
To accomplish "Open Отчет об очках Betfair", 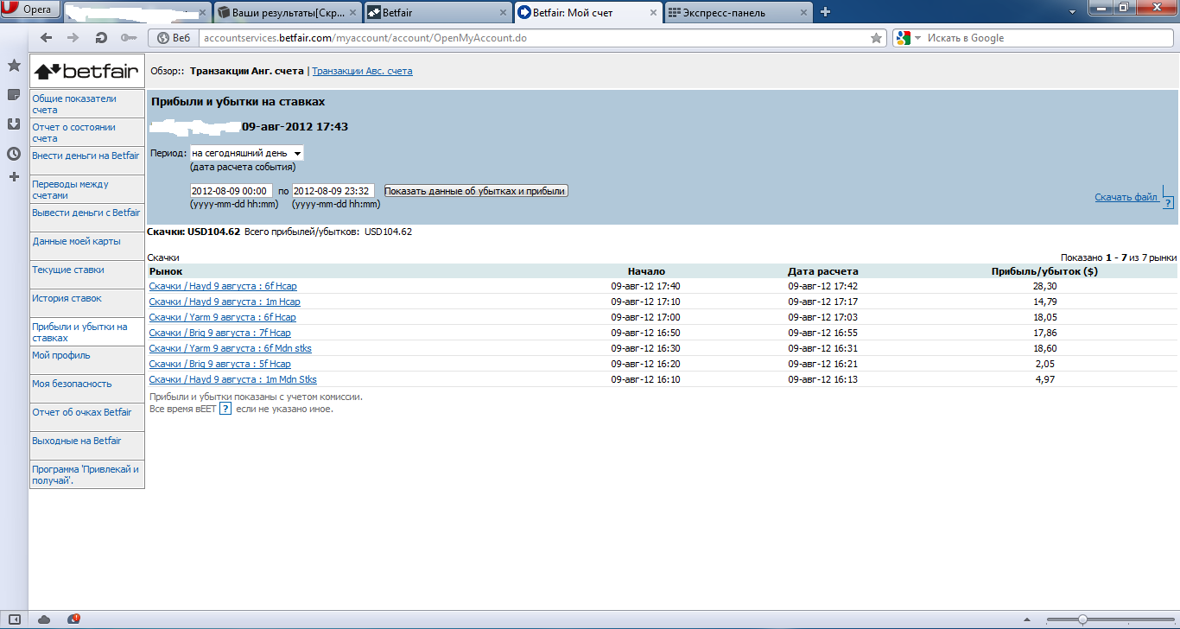I will tap(86, 417).
